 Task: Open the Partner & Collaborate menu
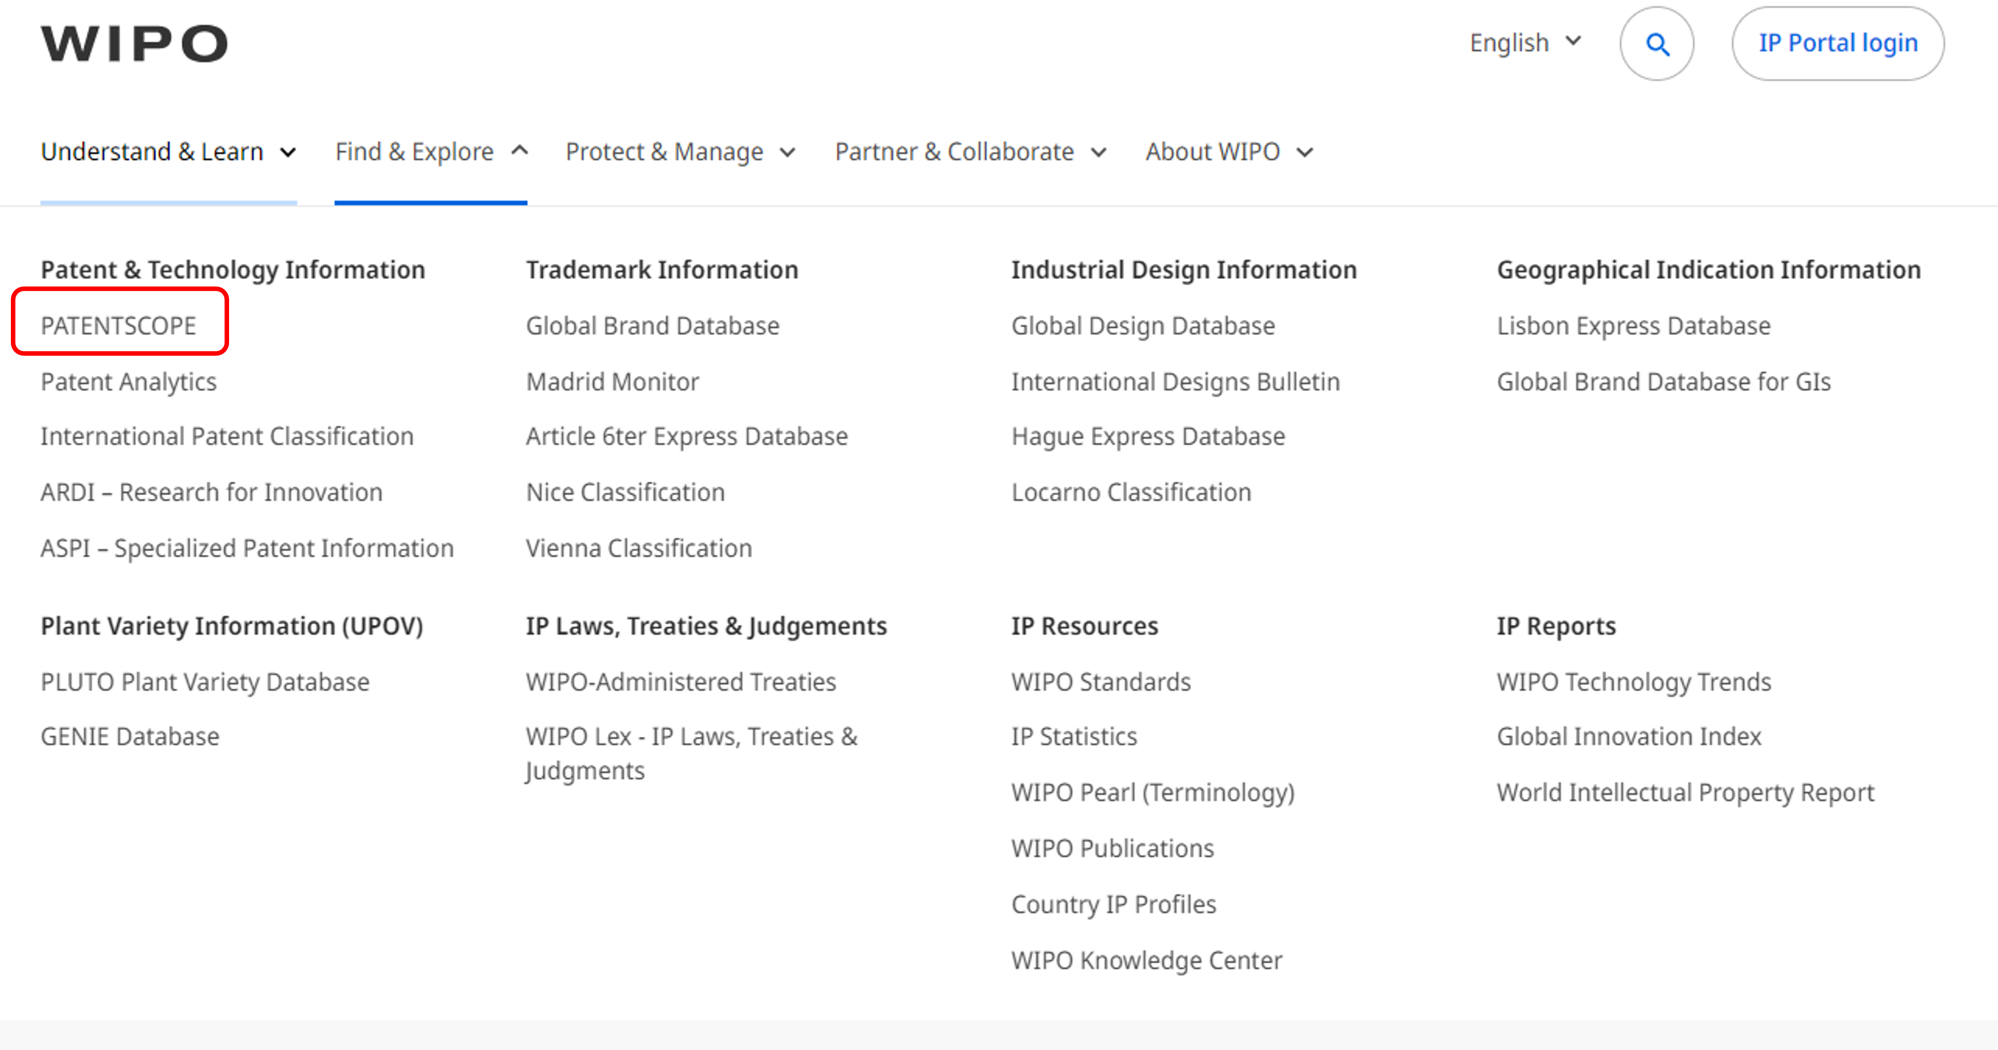(x=969, y=152)
